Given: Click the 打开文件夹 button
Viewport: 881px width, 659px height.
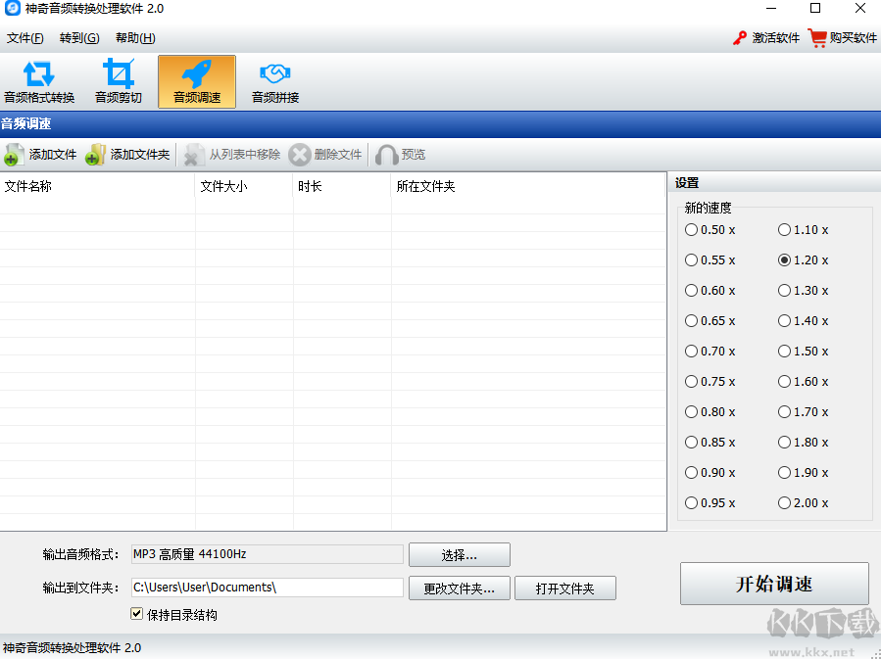Looking at the screenshot, I should click(564, 588).
